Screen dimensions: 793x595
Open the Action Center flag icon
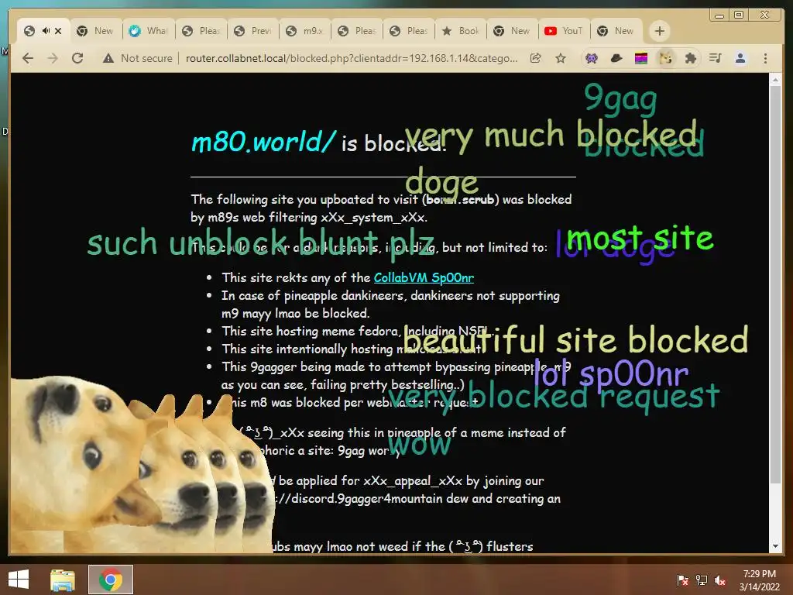click(682, 580)
